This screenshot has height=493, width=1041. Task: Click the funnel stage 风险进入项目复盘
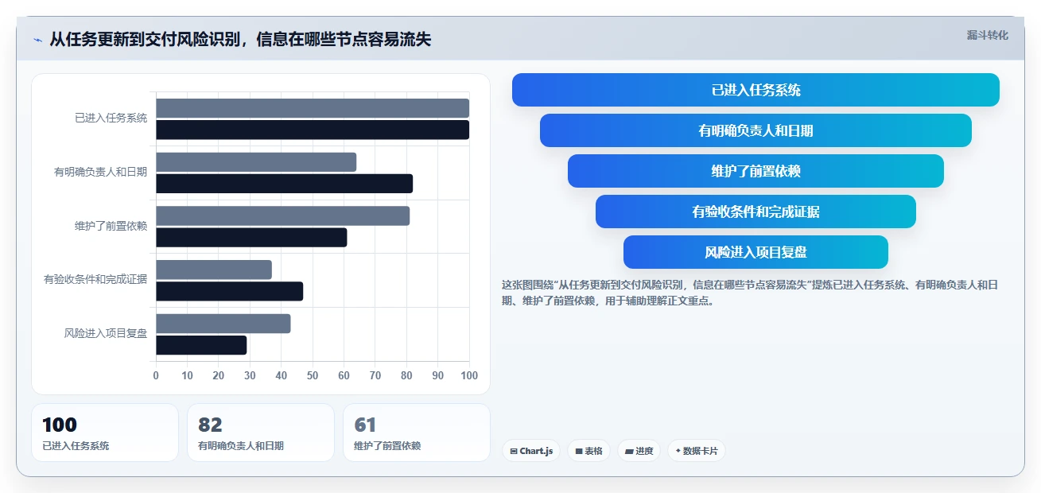pos(756,252)
